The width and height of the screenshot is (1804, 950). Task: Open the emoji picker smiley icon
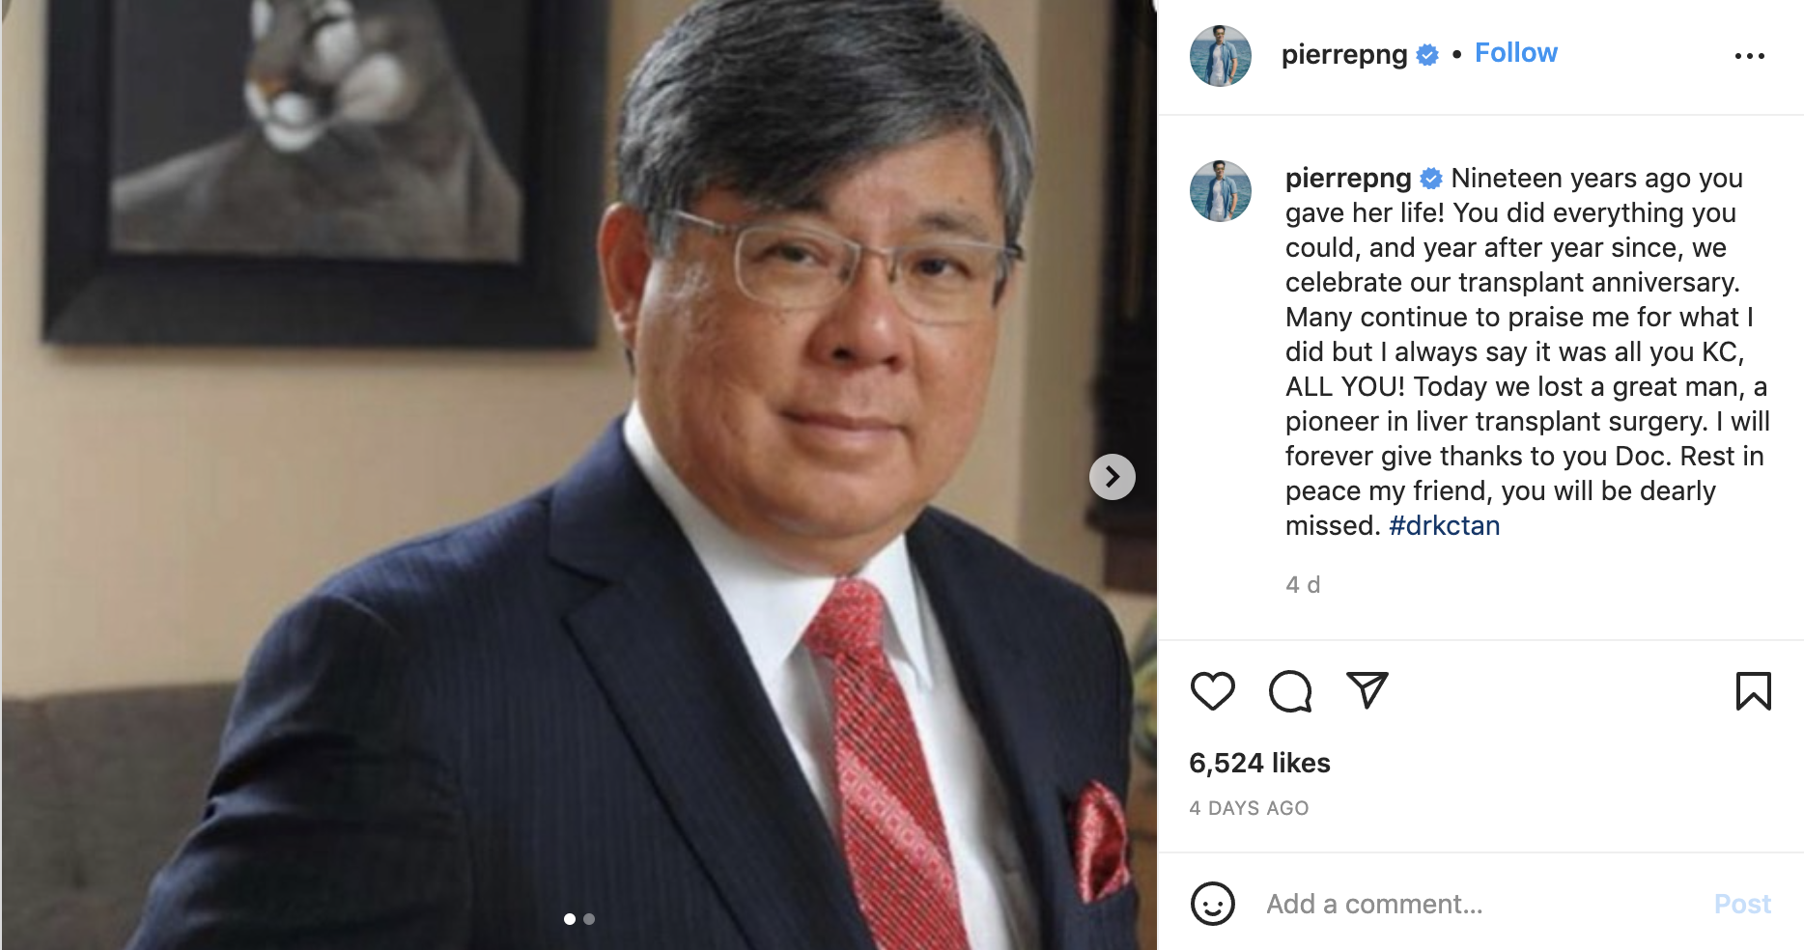(1212, 904)
